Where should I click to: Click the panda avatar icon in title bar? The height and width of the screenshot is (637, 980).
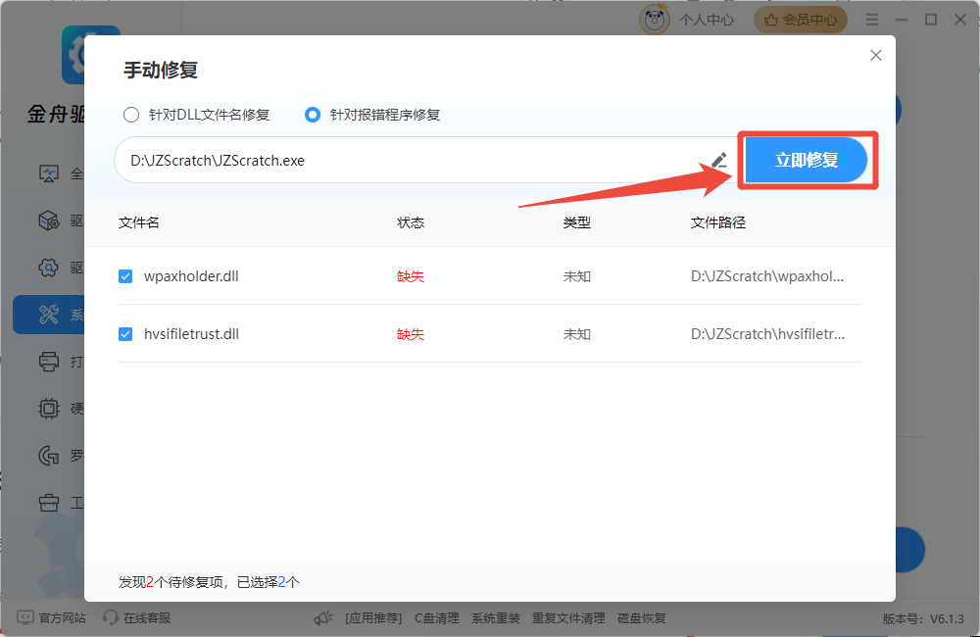[655, 20]
